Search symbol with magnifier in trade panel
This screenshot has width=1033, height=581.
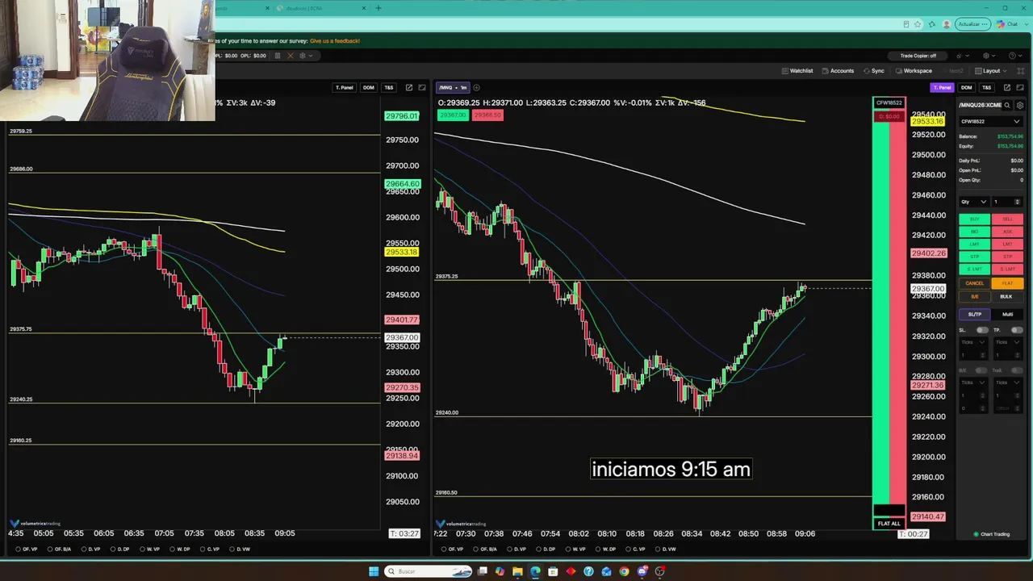[1007, 105]
